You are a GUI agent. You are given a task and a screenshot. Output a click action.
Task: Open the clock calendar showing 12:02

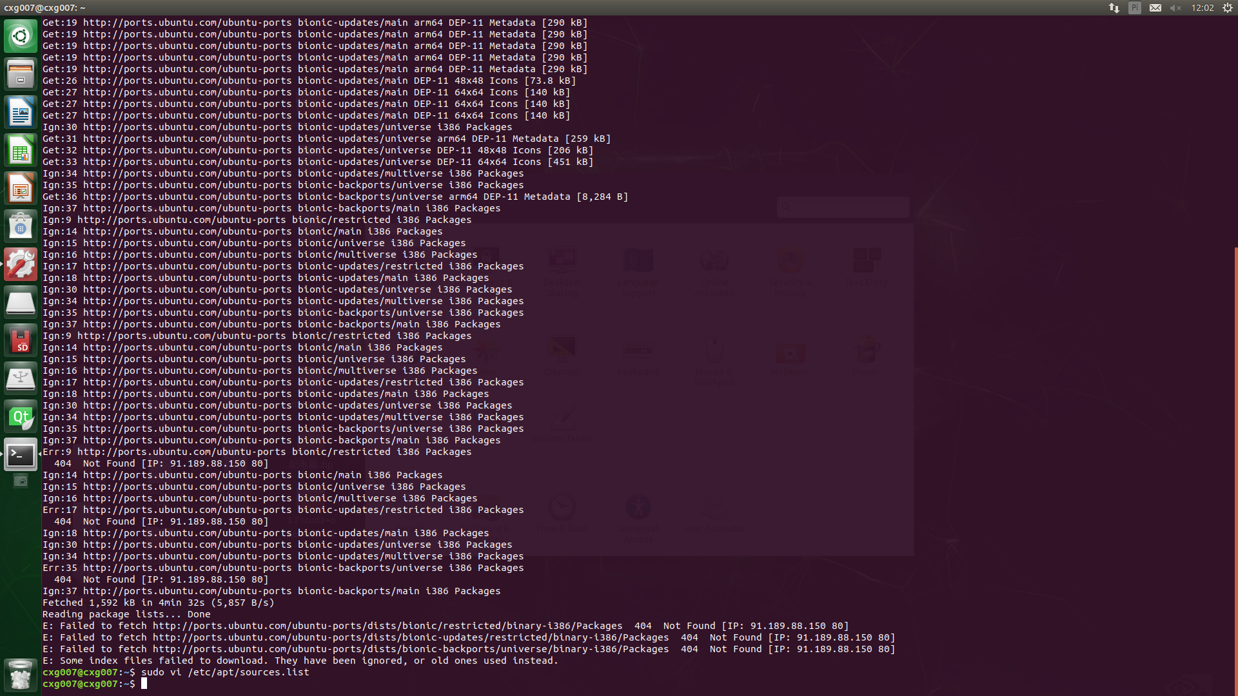tap(1203, 8)
